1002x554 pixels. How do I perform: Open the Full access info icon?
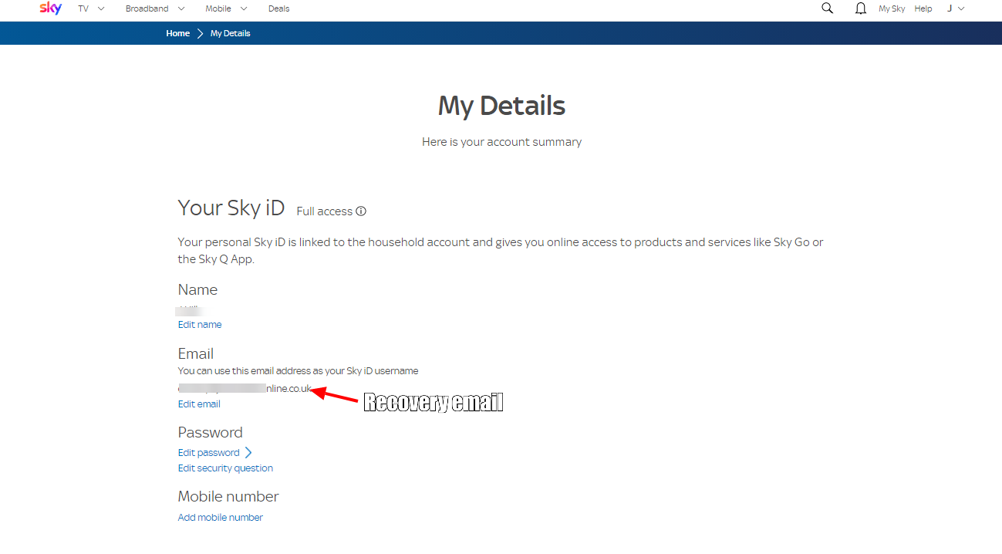(360, 211)
